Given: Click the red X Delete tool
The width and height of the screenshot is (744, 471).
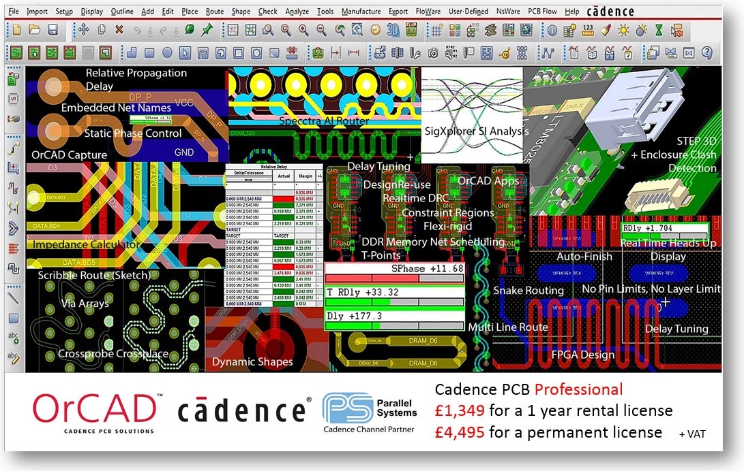Looking at the screenshot, I should pos(119,31).
